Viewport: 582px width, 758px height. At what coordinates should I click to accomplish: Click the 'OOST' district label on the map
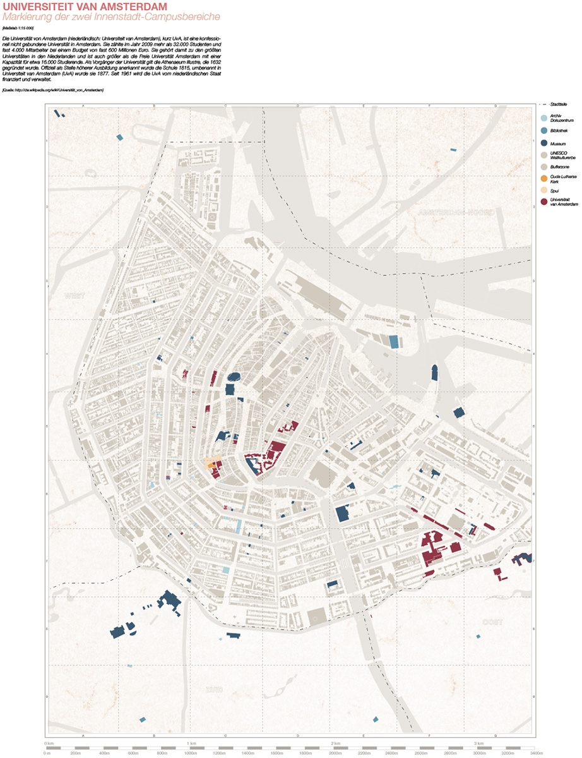pyautogui.click(x=493, y=622)
